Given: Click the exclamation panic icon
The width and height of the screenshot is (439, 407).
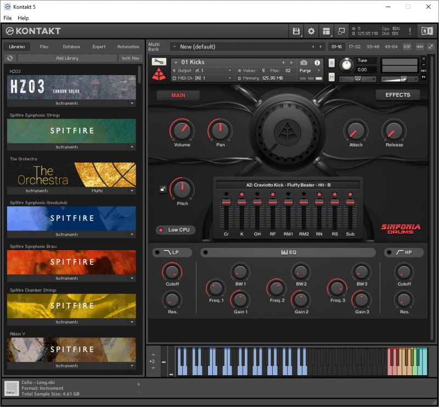Looking at the screenshot, I should click(410, 31).
